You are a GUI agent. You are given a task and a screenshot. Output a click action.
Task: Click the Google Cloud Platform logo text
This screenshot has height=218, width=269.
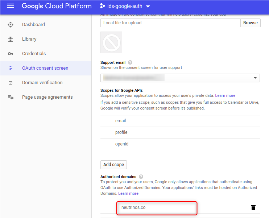coord(57,6)
